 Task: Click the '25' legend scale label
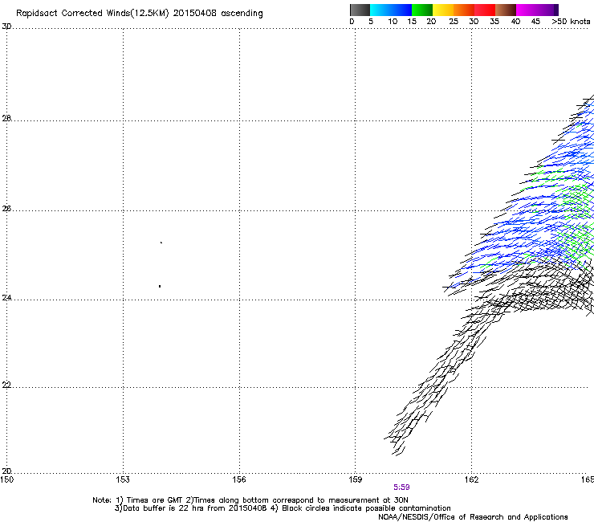point(454,22)
